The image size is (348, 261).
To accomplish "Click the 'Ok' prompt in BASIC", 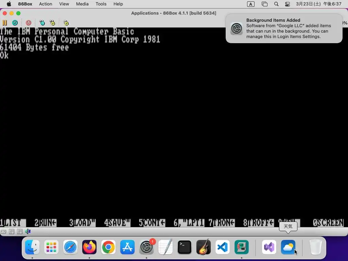I will coord(4,55).
